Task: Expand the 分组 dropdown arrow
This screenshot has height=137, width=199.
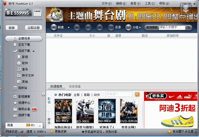Action: [x=140, y=28]
